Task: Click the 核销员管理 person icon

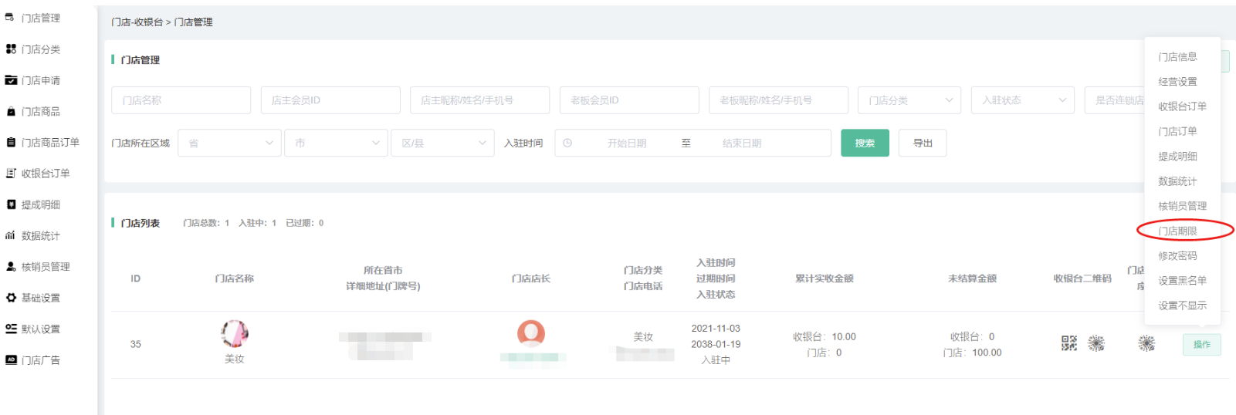Action: [11, 267]
